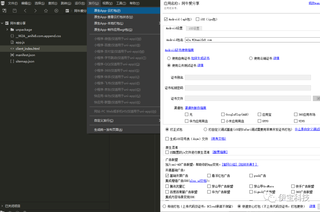Open Android证书使用指南 link
The height and width of the screenshot is (212, 320).
pos(179,50)
